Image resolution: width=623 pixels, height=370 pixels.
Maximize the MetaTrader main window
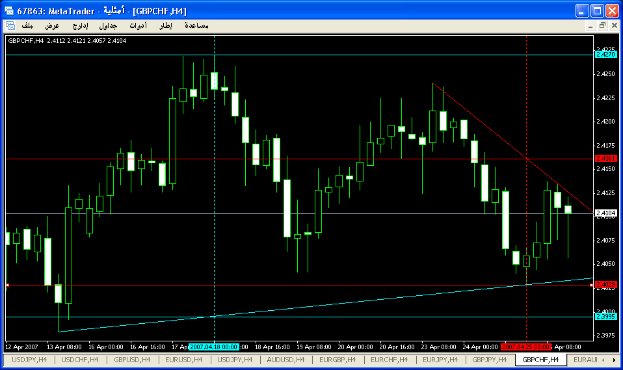click(597, 10)
